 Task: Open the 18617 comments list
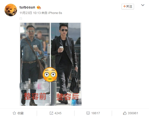point(95,113)
